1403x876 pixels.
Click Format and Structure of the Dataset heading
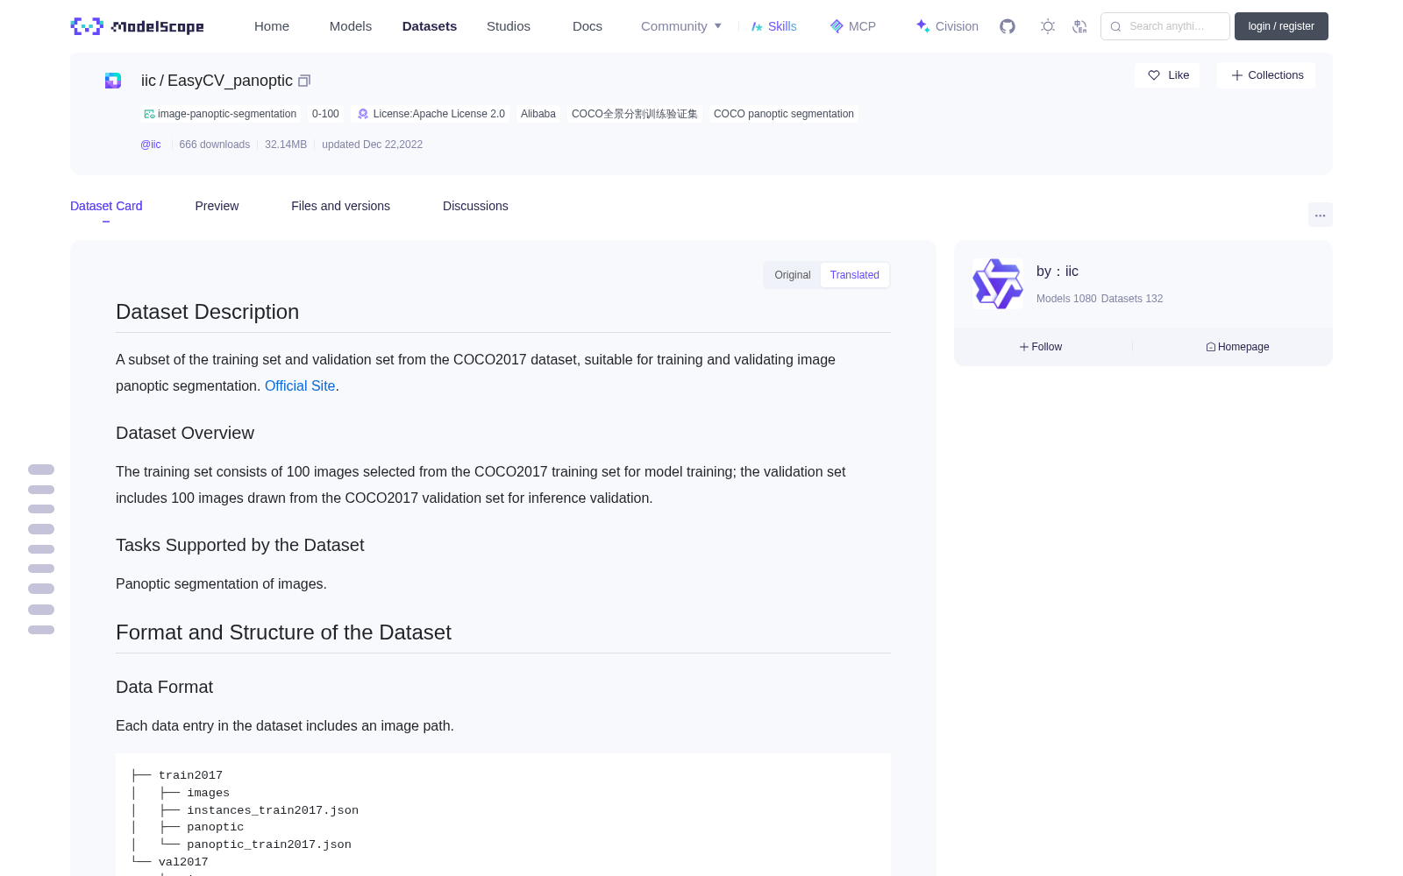coord(283,632)
